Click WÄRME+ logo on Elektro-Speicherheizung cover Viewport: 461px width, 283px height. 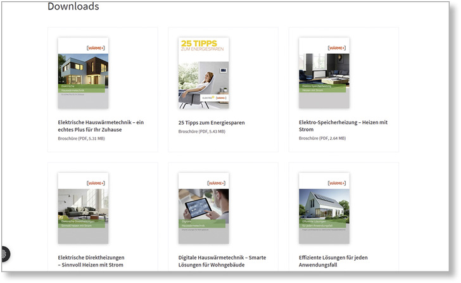[337, 47]
